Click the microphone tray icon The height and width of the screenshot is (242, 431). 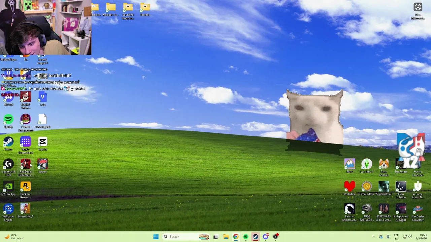point(388,237)
